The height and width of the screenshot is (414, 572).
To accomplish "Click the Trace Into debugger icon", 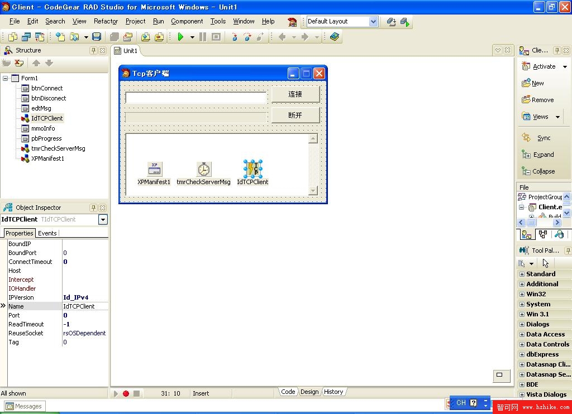I will 235,37.
